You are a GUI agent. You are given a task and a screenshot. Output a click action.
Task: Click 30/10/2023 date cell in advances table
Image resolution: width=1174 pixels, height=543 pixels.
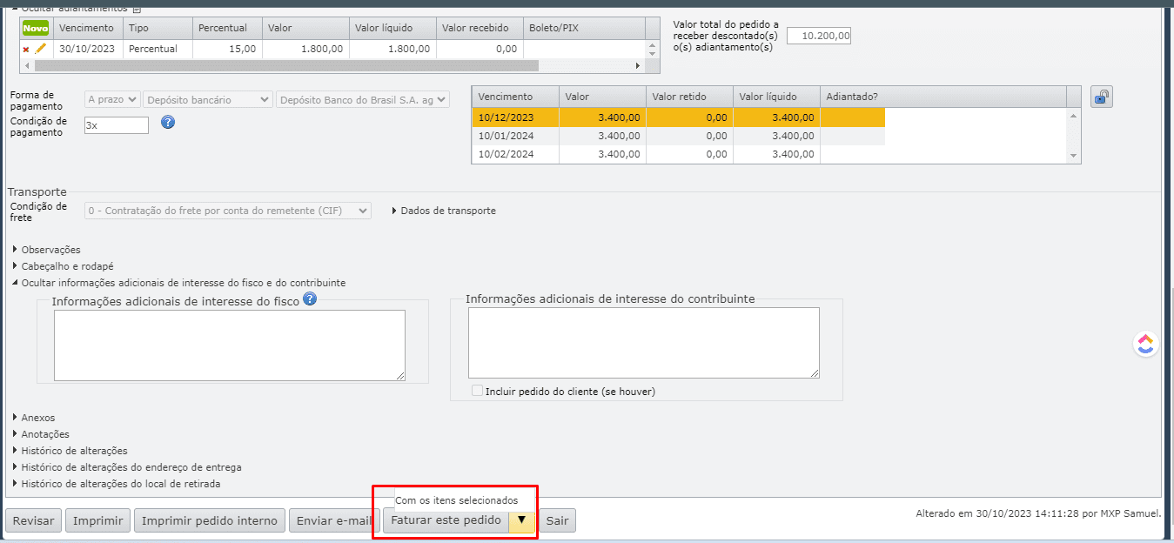(x=88, y=50)
